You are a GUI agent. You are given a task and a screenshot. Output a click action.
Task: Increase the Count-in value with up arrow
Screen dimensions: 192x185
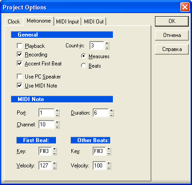pyautogui.click(x=107, y=43)
